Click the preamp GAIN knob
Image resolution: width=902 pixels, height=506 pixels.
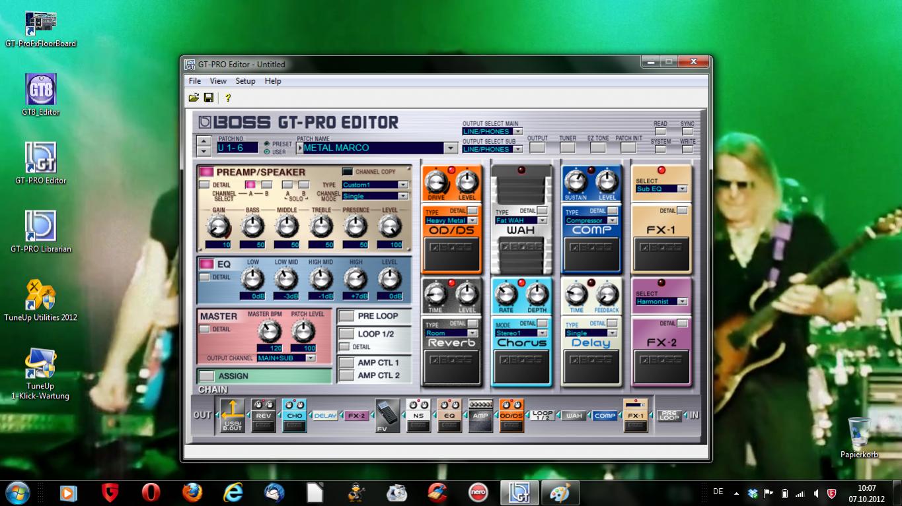(217, 227)
